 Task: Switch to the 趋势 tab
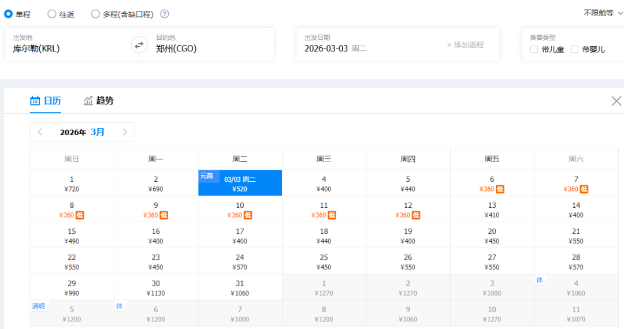[105, 101]
